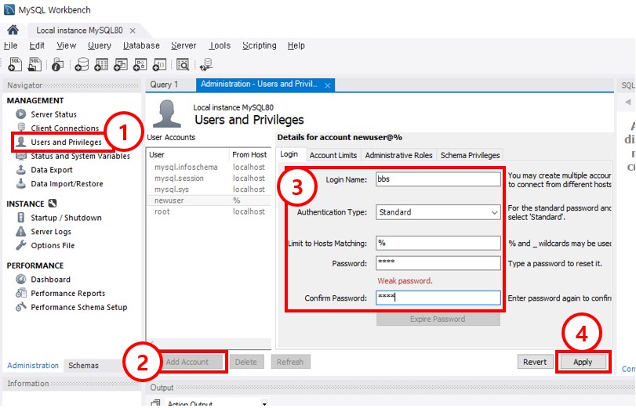The image size is (636, 408).
Task: Open the Query menu
Action: click(100, 45)
